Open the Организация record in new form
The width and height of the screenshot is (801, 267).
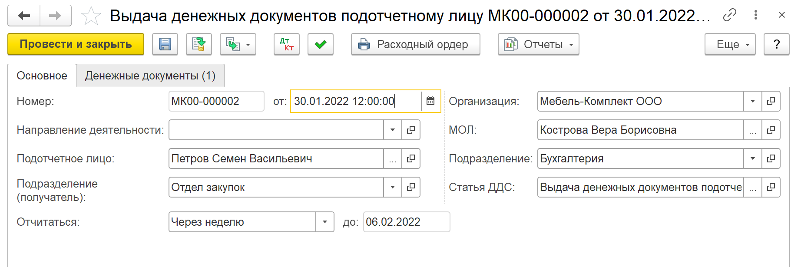(x=771, y=101)
